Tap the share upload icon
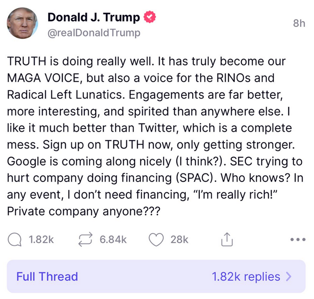 pos(226,240)
